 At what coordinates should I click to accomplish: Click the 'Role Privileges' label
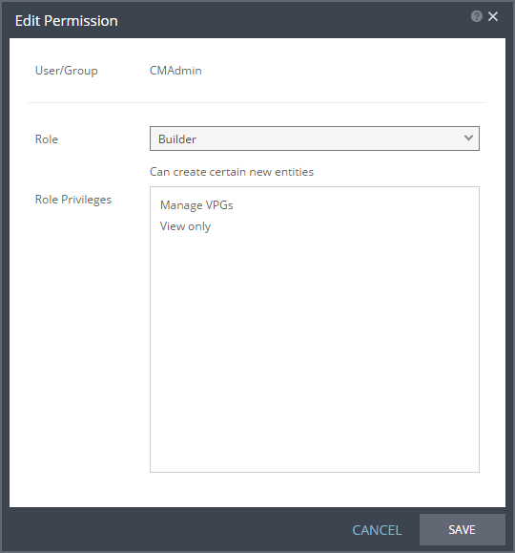coord(73,200)
